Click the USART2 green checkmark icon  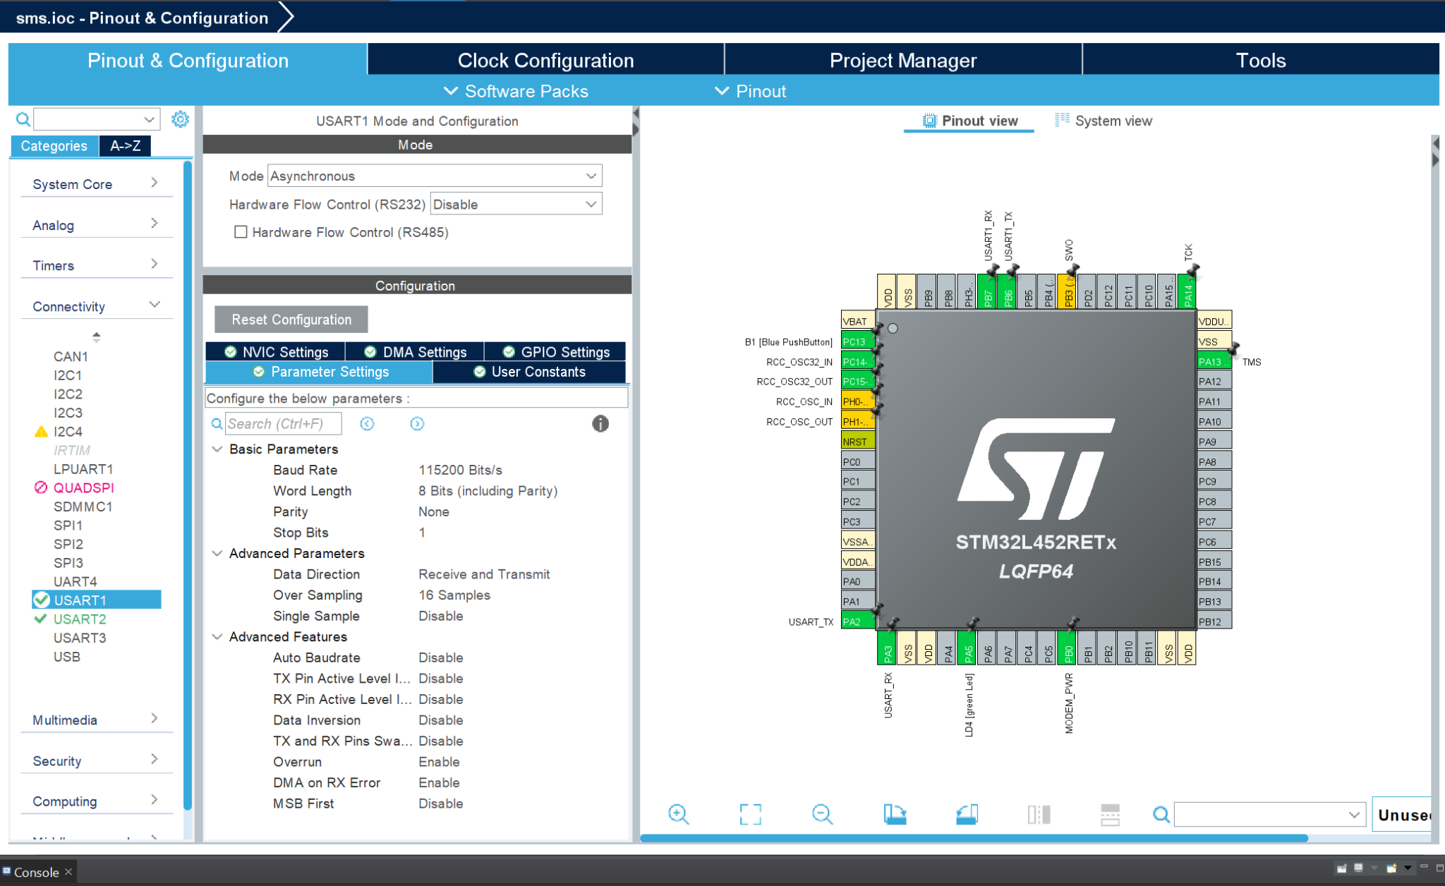(x=41, y=619)
